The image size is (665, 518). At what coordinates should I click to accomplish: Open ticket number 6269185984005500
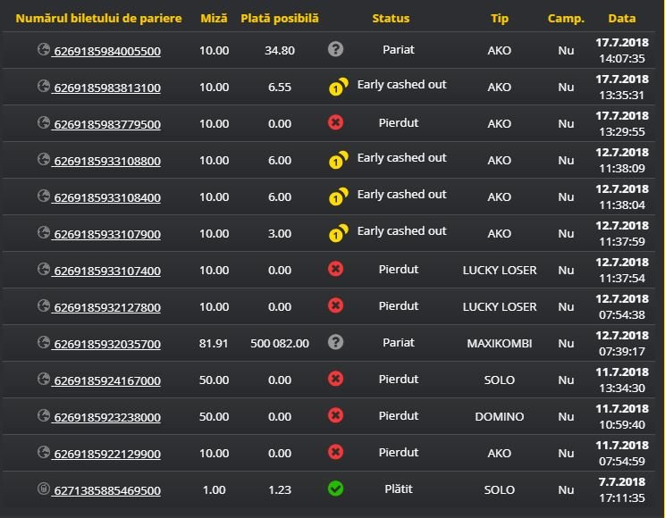coord(107,52)
